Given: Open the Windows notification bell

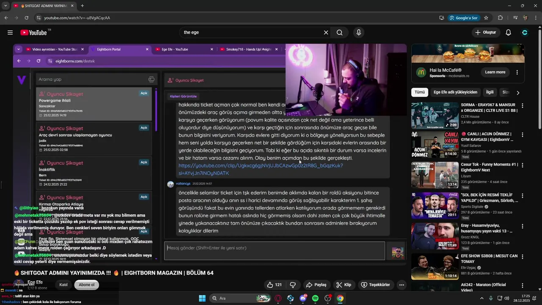Looking at the screenshot, I should (x=534, y=298).
